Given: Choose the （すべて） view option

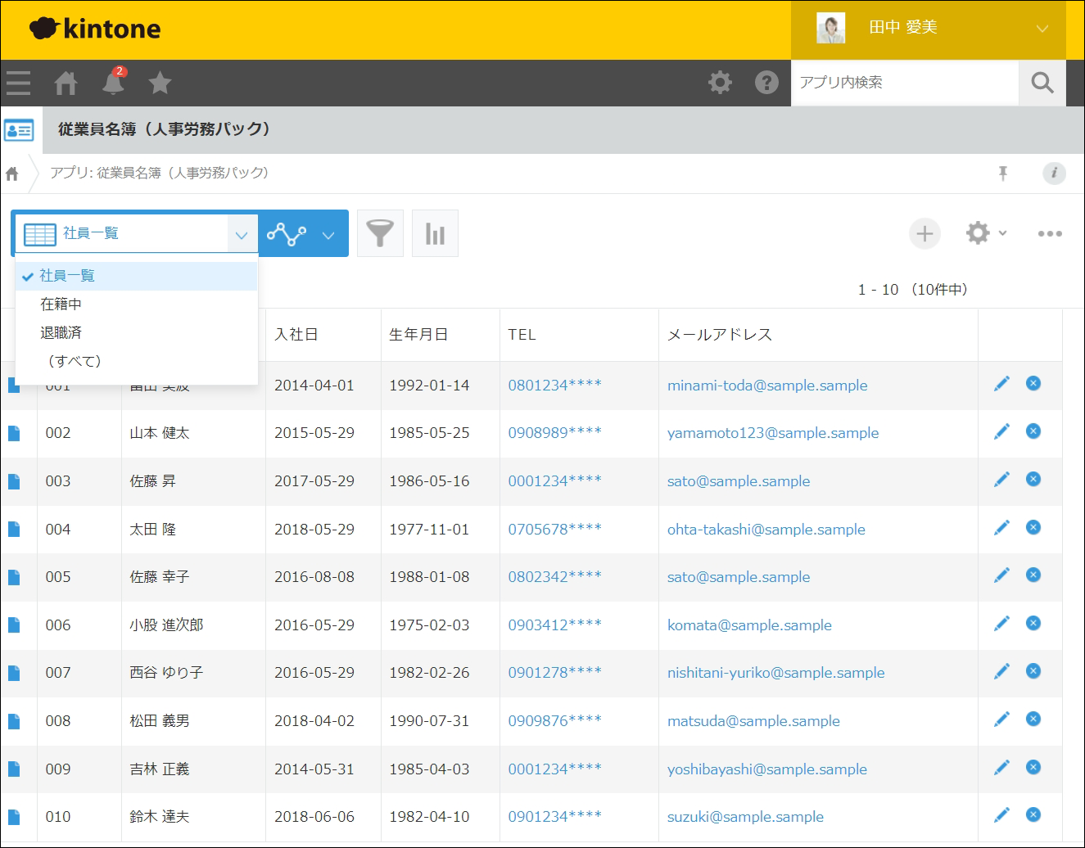Looking at the screenshot, I should pyautogui.click(x=74, y=361).
